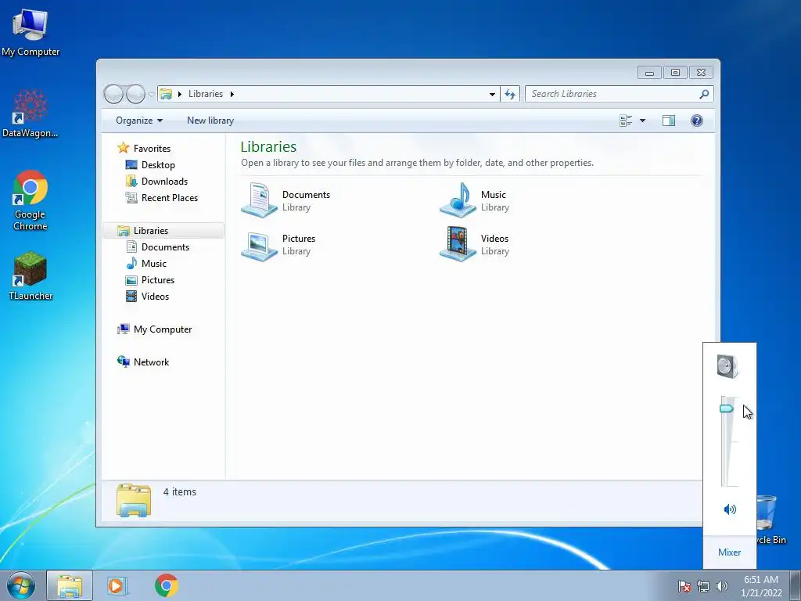Screen dimensions: 801x601
Task: Click the Libraries heading in main pane
Action: (x=269, y=146)
